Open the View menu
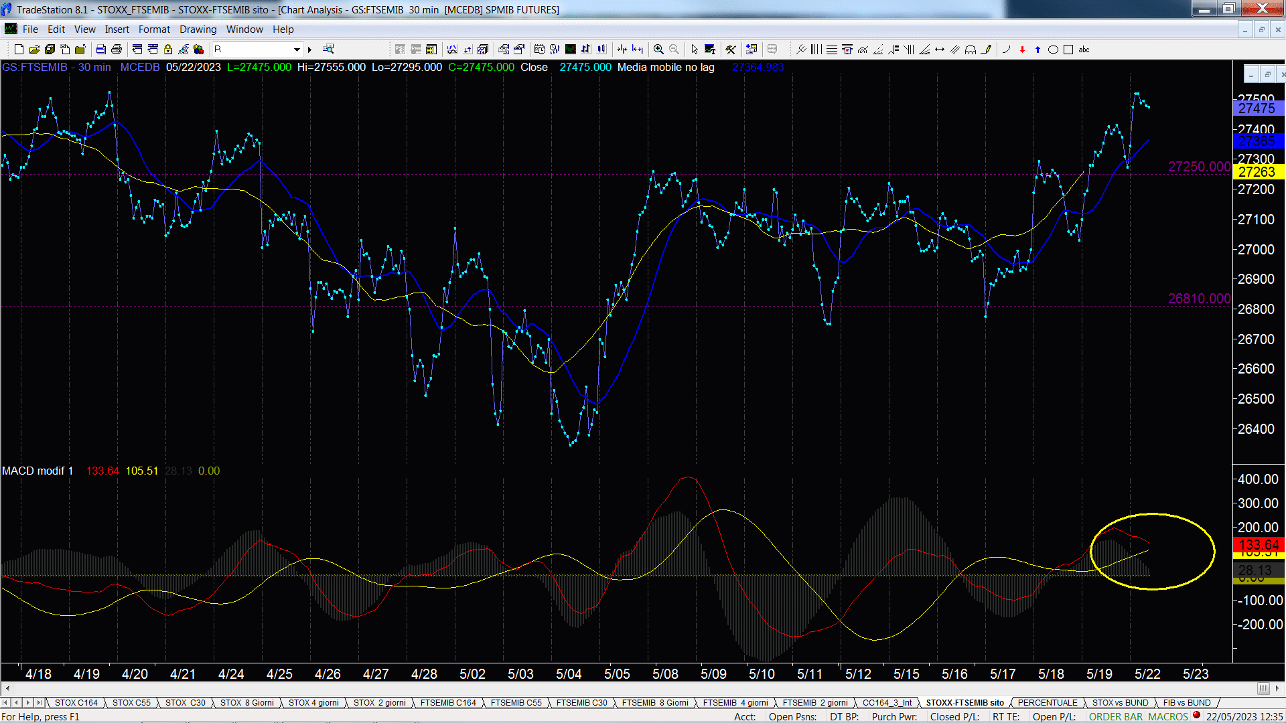The width and height of the screenshot is (1286, 723). pyautogui.click(x=84, y=29)
